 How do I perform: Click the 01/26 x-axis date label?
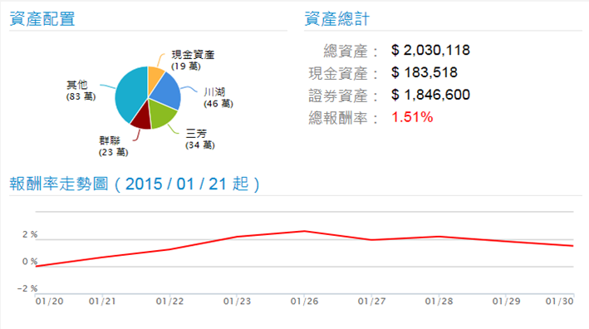click(304, 302)
